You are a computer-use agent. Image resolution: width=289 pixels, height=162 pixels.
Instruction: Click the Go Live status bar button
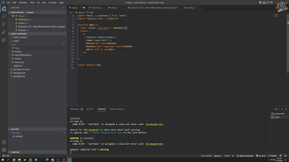(261, 156)
